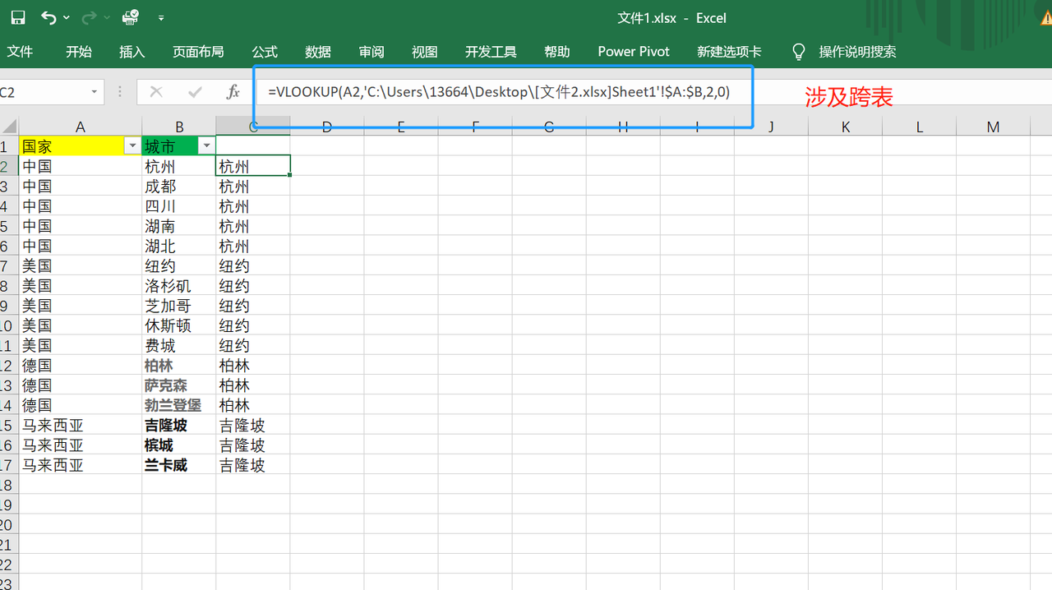Select cell B15 containing 吉隆坡
The width and height of the screenshot is (1052, 590).
[178, 426]
